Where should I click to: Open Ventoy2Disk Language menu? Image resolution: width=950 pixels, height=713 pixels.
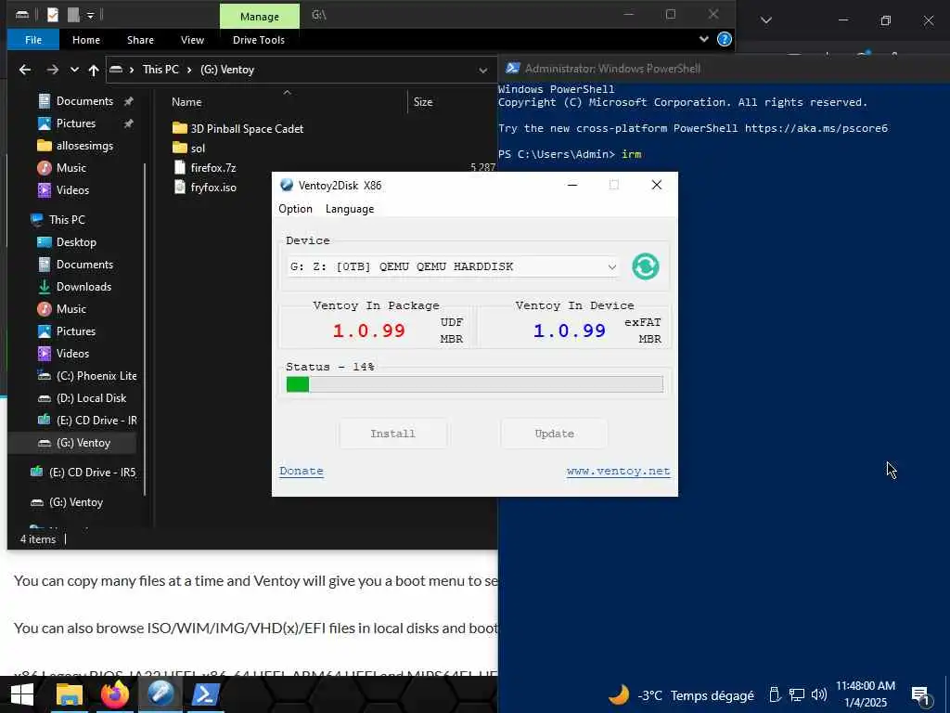pos(350,209)
